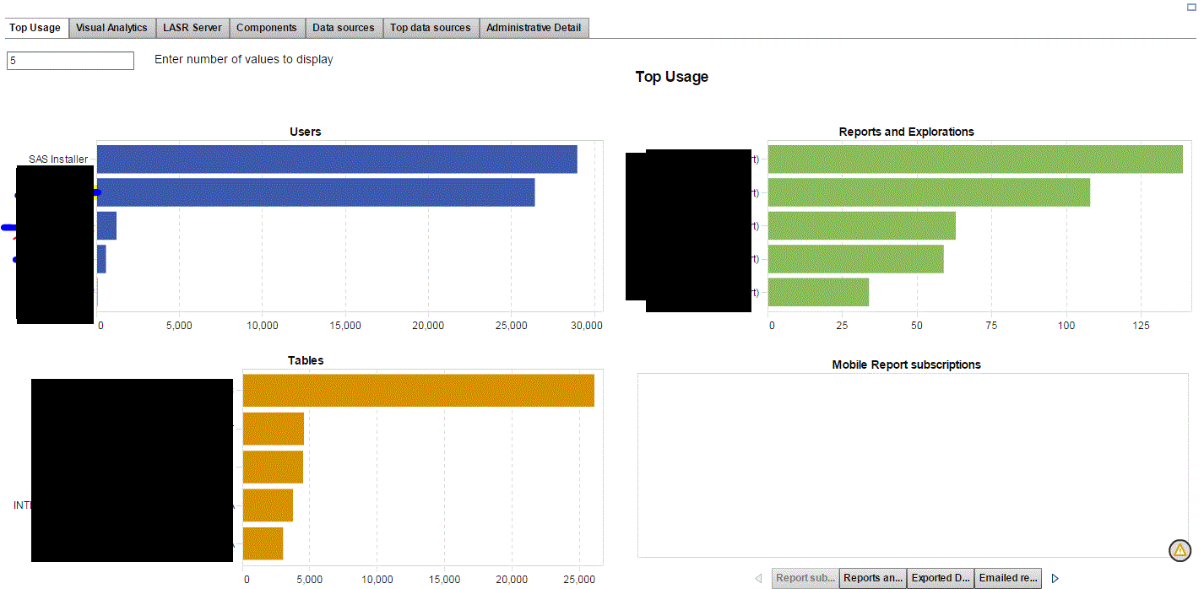Click the number of values input field

click(x=70, y=61)
